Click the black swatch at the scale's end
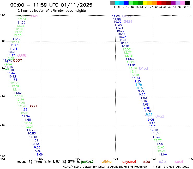The image size is (193, 169). coord(187,3)
